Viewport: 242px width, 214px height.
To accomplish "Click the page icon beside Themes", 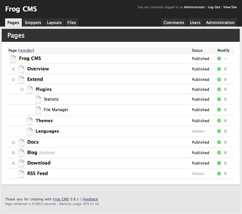I will [x=30, y=121].
